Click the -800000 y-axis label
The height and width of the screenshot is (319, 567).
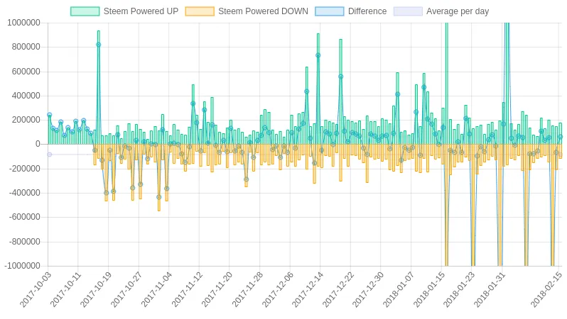coord(25,242)
